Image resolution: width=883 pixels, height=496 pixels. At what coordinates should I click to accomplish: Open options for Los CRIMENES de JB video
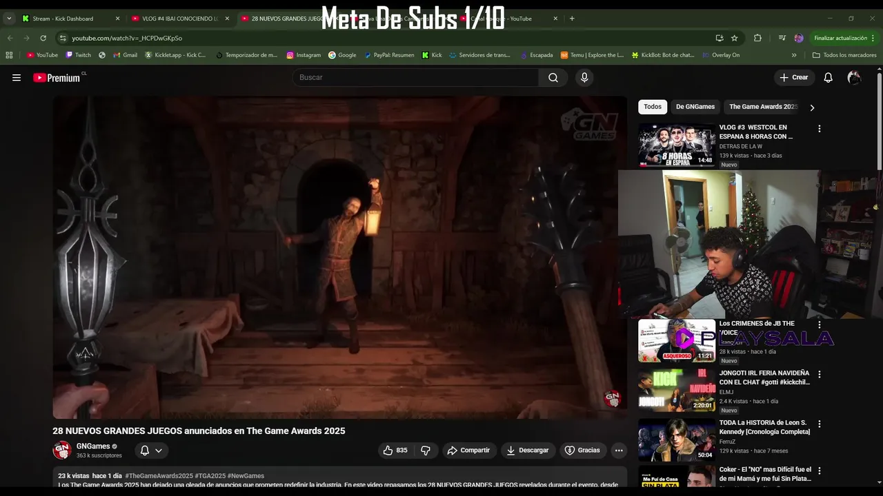click(x=820, y=324)
